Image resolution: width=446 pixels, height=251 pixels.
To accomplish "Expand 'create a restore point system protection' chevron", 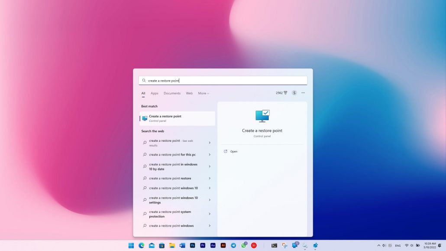I will point(210,214).
